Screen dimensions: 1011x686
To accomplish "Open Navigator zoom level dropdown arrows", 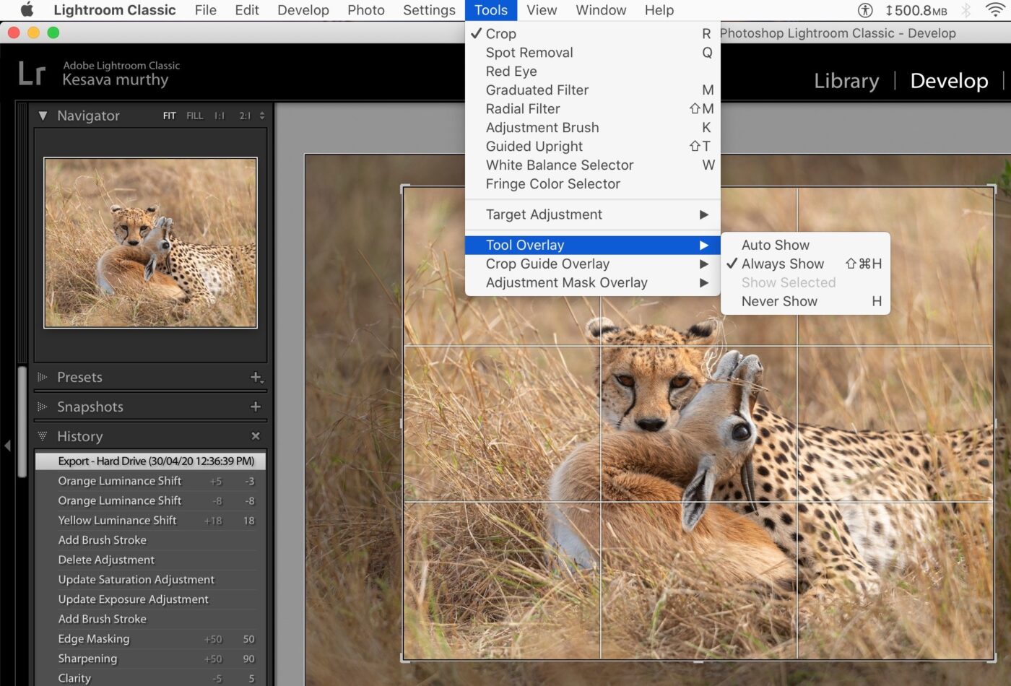I will point(262,116).
